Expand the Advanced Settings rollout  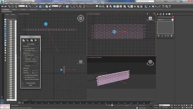[31, 83]
